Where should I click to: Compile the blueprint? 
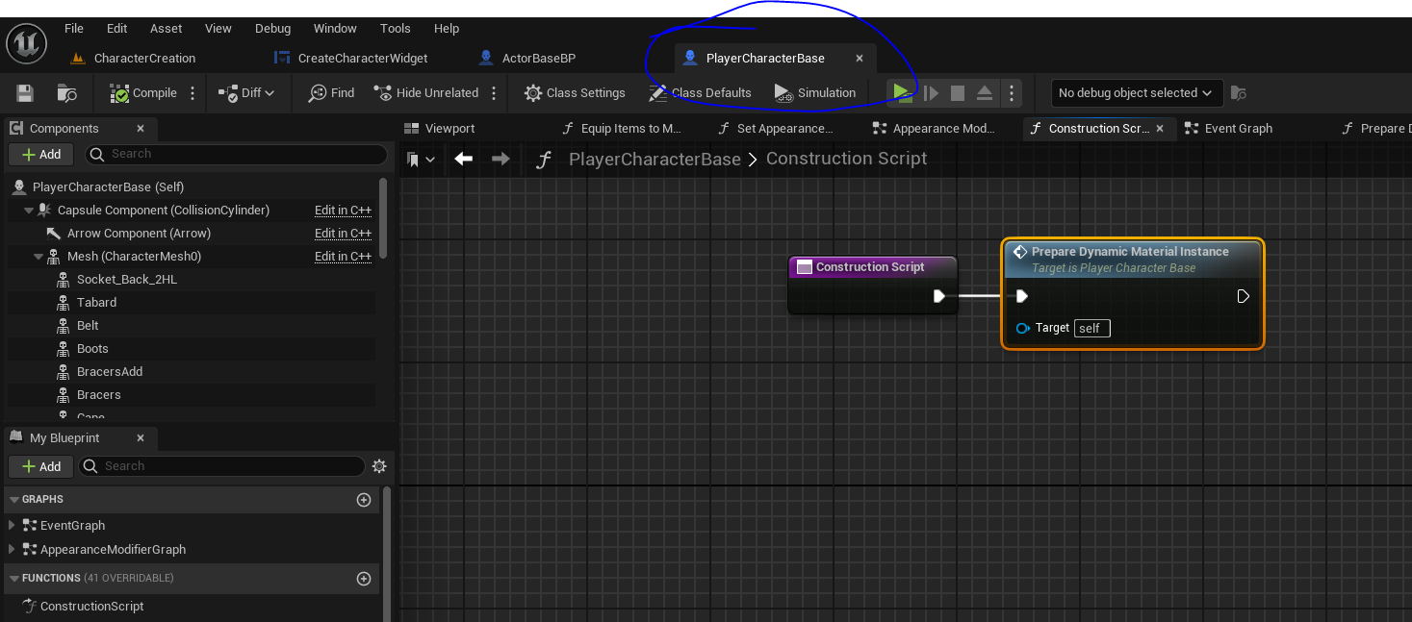point(143,93)
